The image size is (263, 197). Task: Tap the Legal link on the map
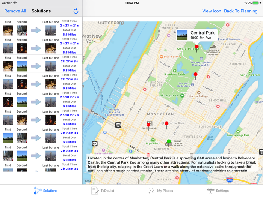[88, 181]
